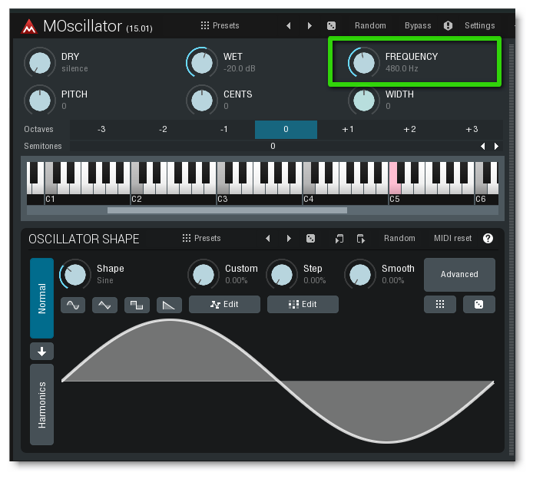The height and width of the screenshot is (479, 533).
Task: Click the top Random button
Action: click(370, 25)
